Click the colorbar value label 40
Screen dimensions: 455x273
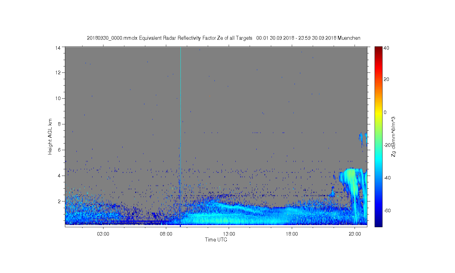pyautogui.click(x=386, y=48)
